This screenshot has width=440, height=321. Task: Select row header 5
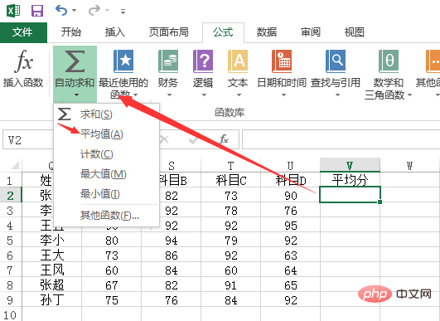pyautogui.click(x=10, y=241)
